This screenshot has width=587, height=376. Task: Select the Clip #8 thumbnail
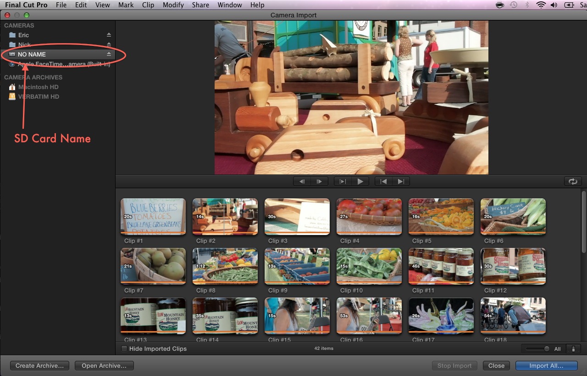pyautogui.click(x=225, y=266)
